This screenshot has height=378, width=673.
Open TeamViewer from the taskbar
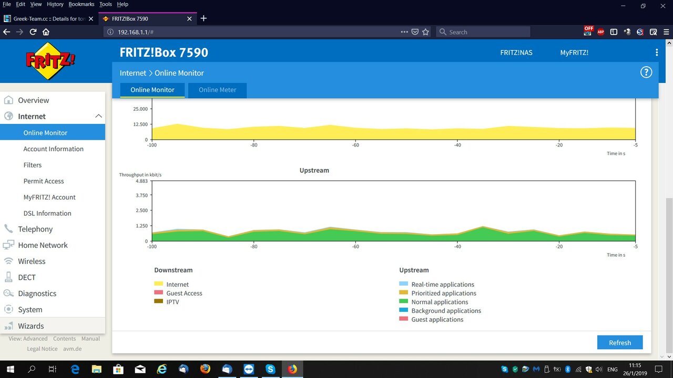tap(249, 369)
